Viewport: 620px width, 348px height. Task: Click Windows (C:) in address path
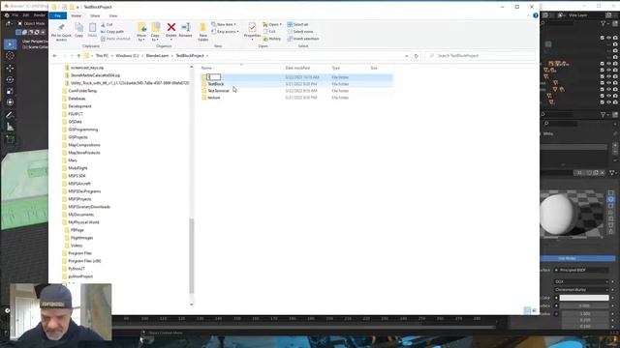coord(127,56)
